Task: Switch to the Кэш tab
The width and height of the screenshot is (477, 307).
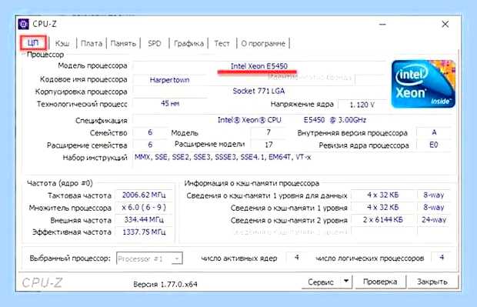Action: 62,44
